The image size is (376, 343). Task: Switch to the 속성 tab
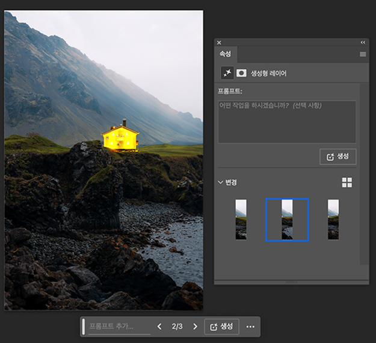[x=226, y=54]
